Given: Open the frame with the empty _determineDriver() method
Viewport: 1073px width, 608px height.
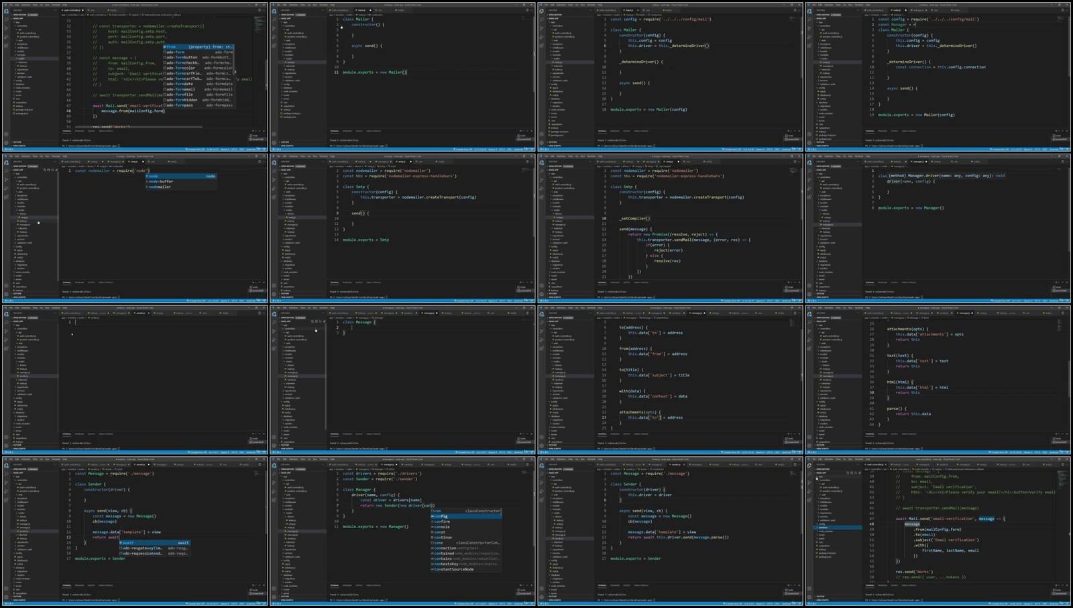Looking at the screenshot, I should 671,76.
